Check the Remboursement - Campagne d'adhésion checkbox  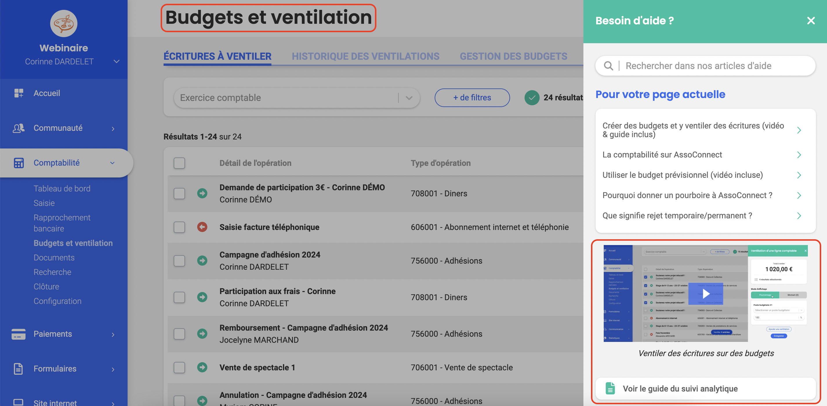click(179, 334)
